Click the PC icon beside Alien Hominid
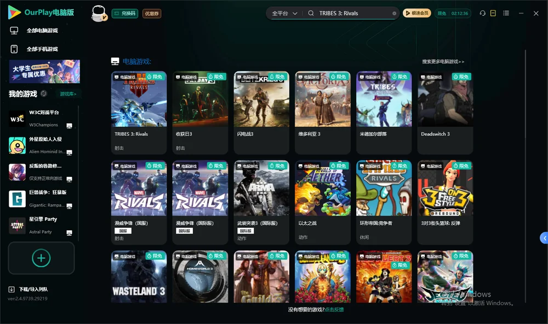Image resolution: width=548 pixels, height=324 pixels. (x=69, y=153)
